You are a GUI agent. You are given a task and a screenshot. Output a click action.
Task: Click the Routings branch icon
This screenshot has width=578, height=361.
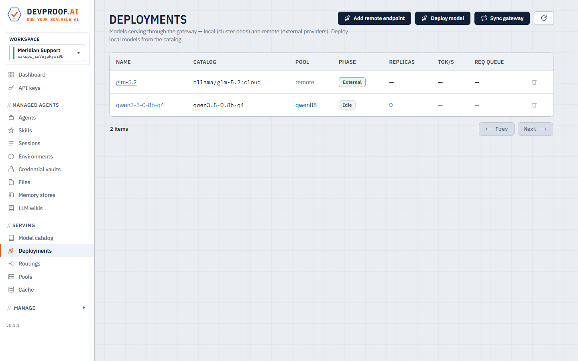pyautogui.click(x=11, y=264)
